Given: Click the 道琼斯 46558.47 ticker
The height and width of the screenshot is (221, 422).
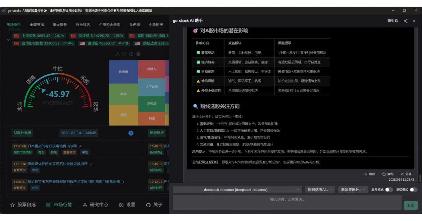Looking at the screenshot, I should [x=104, y=43].
